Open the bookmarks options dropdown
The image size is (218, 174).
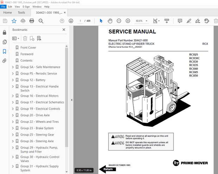tap(15, 39)
